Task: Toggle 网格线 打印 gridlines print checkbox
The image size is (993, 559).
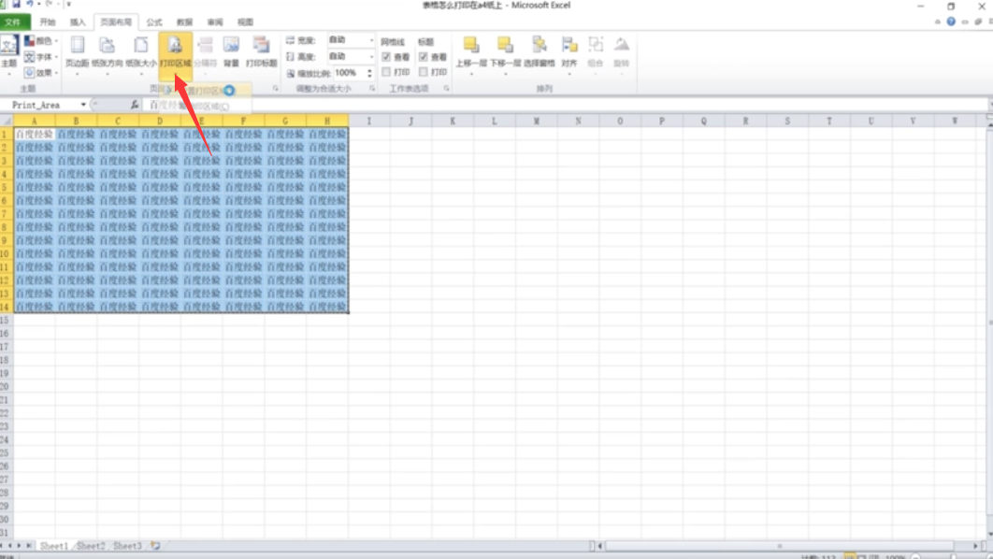Action: click(x=386, y=72)
